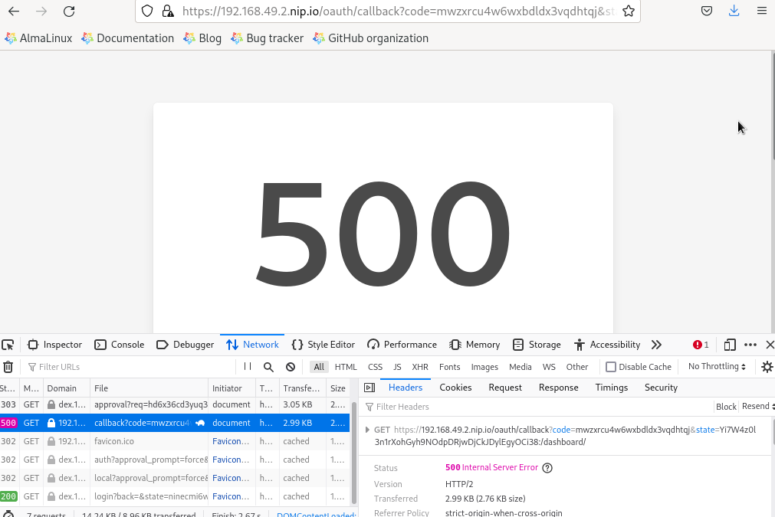The image size is (775, 517).
Task: Open the Resend dropdown
Action: tap(757, 407)
